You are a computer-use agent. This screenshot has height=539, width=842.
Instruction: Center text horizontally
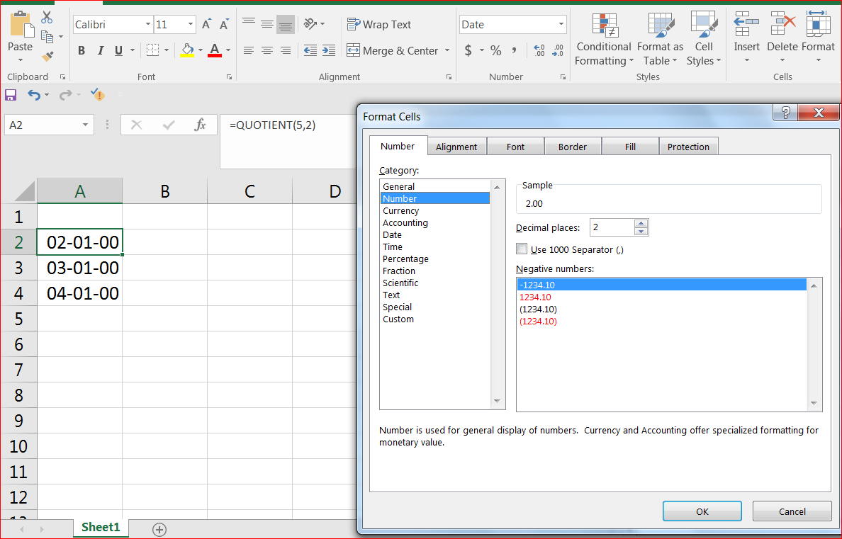[267, 50]
